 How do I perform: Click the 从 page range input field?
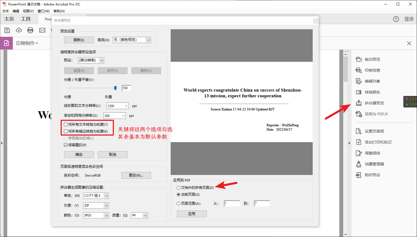tap(232, 203)
